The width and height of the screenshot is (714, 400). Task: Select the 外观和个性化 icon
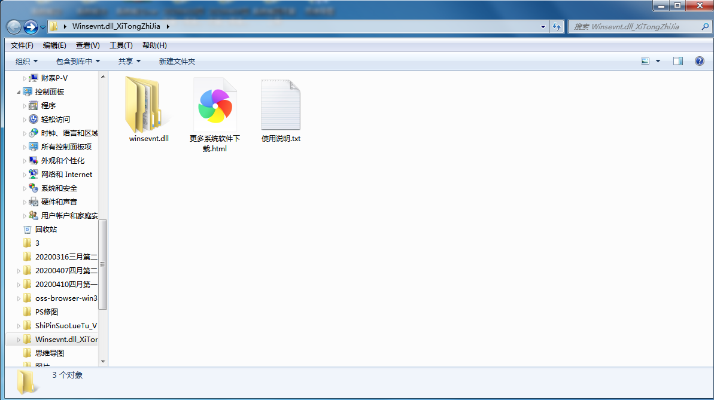point(34,161)
